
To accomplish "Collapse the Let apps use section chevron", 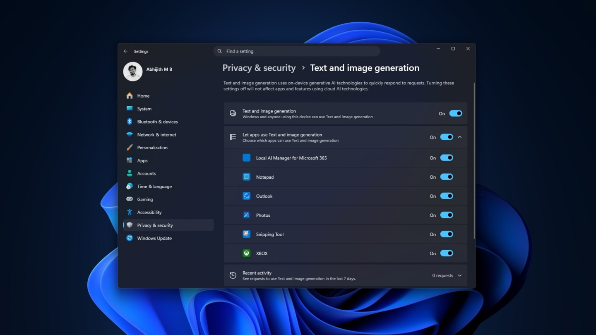I will click(x=459, y=137).
